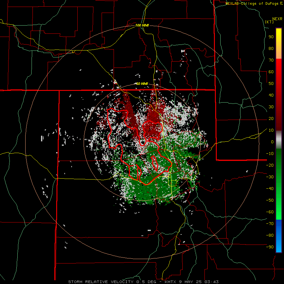Click the -10 scale label
This screenshot has width=284, height=284.
[x=270, y=154]
